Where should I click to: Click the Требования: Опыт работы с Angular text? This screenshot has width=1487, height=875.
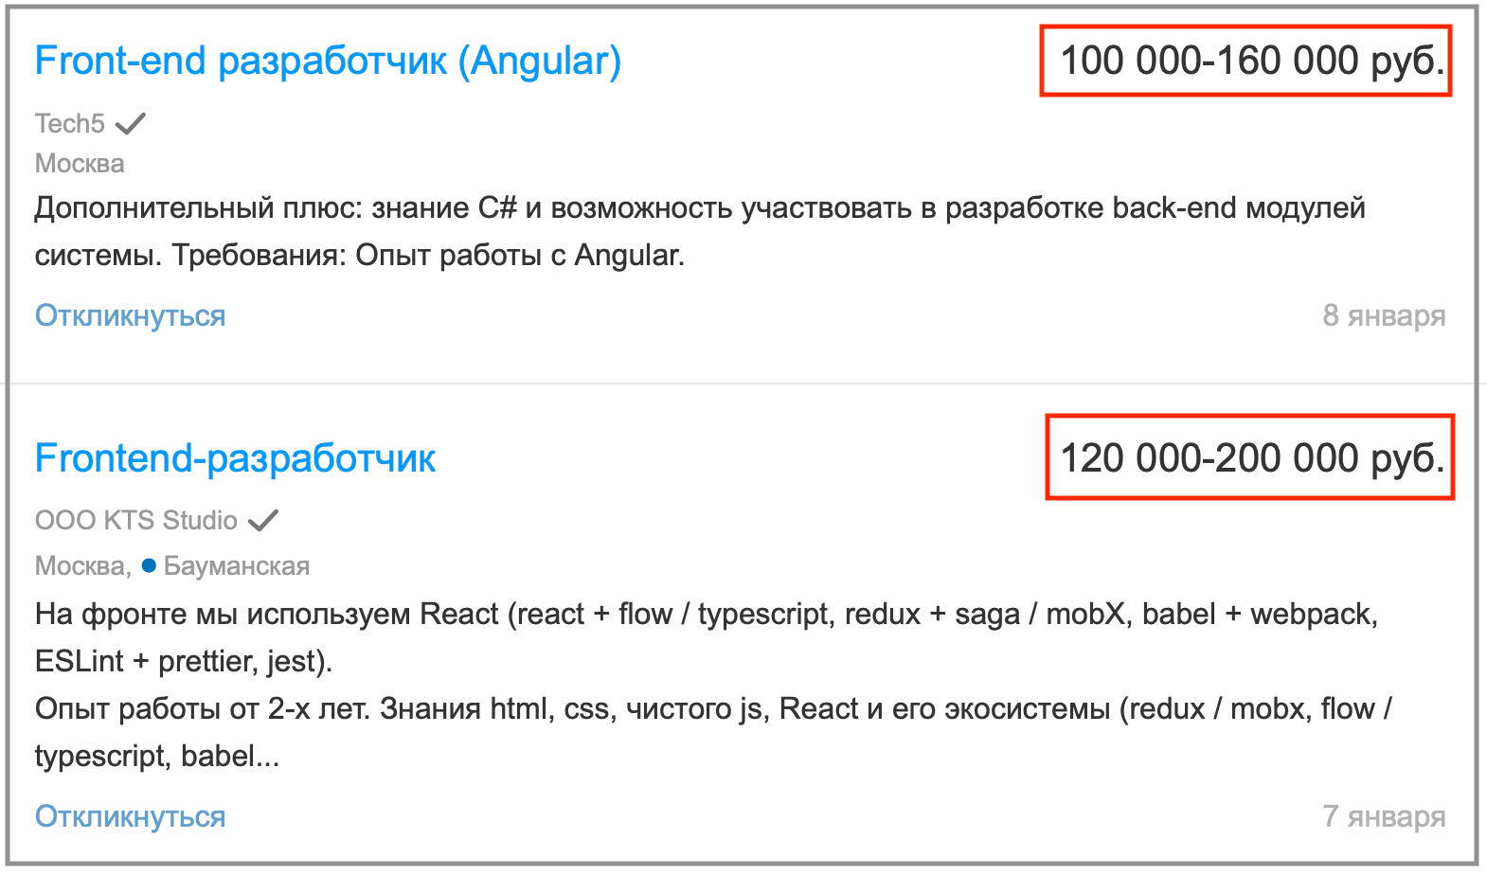(x=428, y=256)
